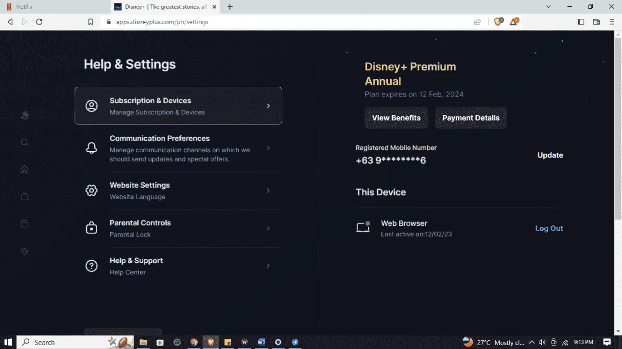Viewport: 622px width, 349px height.
Task: Open Microsoft Word from the taskbar
Action: (x=261, y=342)
